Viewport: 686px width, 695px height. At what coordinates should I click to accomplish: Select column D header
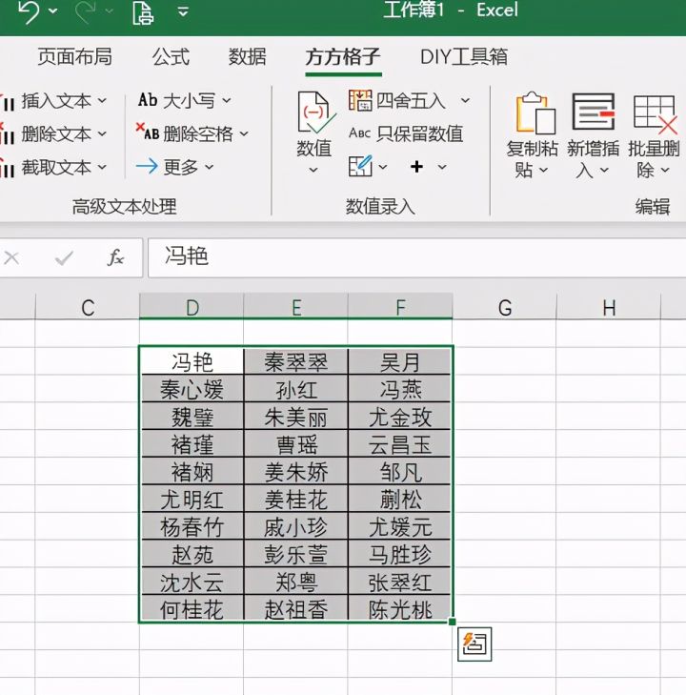click(x=192, y=307)
